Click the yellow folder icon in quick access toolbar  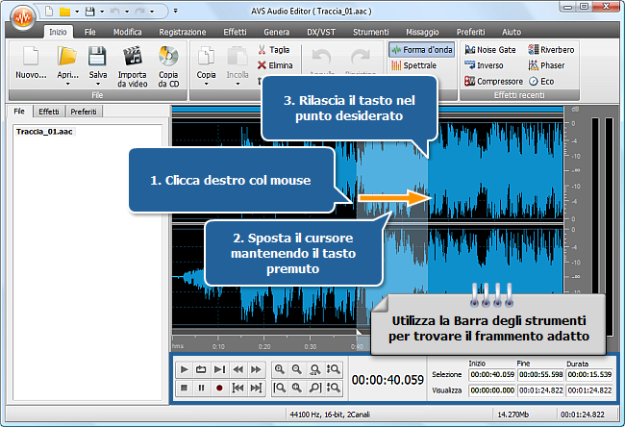64,12
